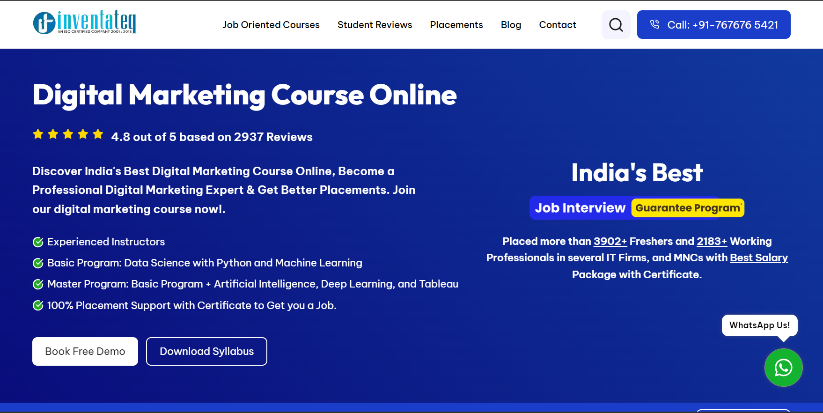
Task: Click the Experienced Instructors text
Action: 106,242
